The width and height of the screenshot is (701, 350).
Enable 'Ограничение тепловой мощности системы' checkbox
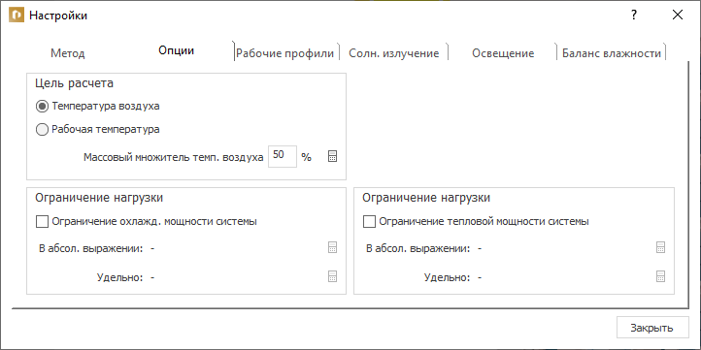click(369, 221)
